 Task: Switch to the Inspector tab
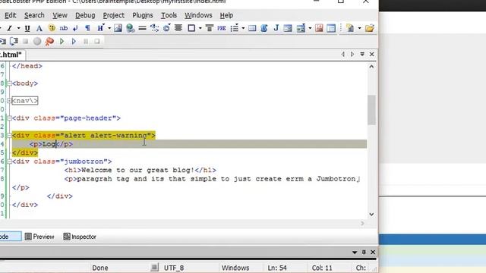pyautogui.click(x=80, y=237)
